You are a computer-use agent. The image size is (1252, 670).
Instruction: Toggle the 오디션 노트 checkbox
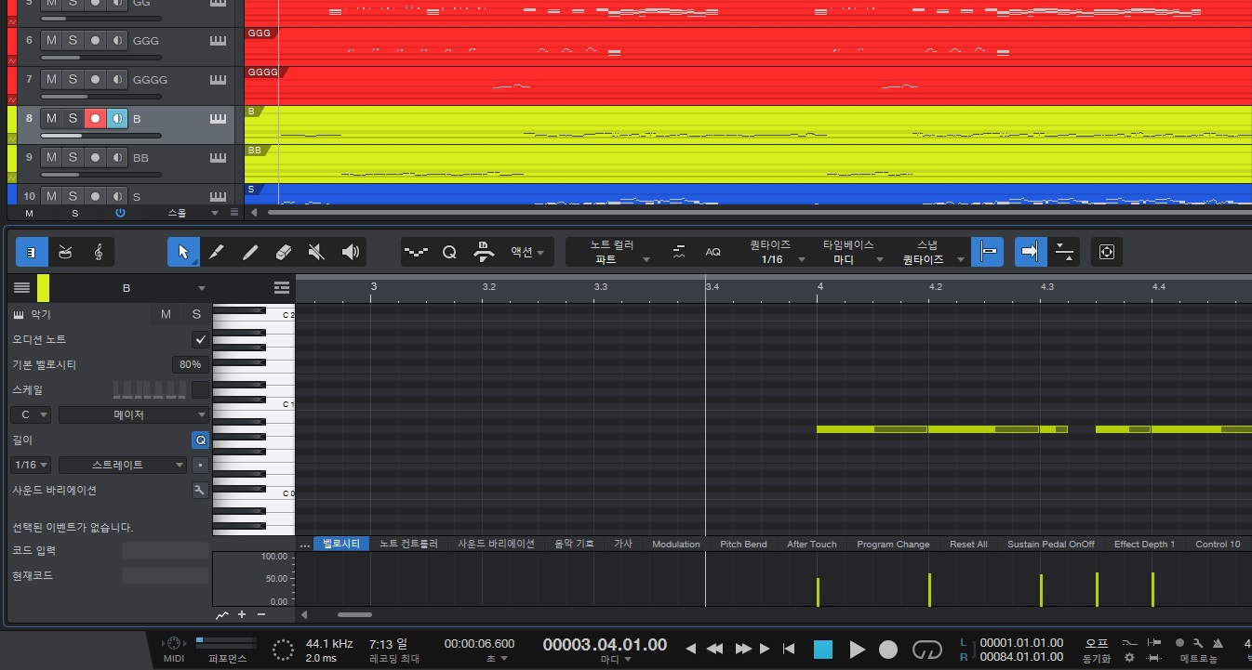200,339
